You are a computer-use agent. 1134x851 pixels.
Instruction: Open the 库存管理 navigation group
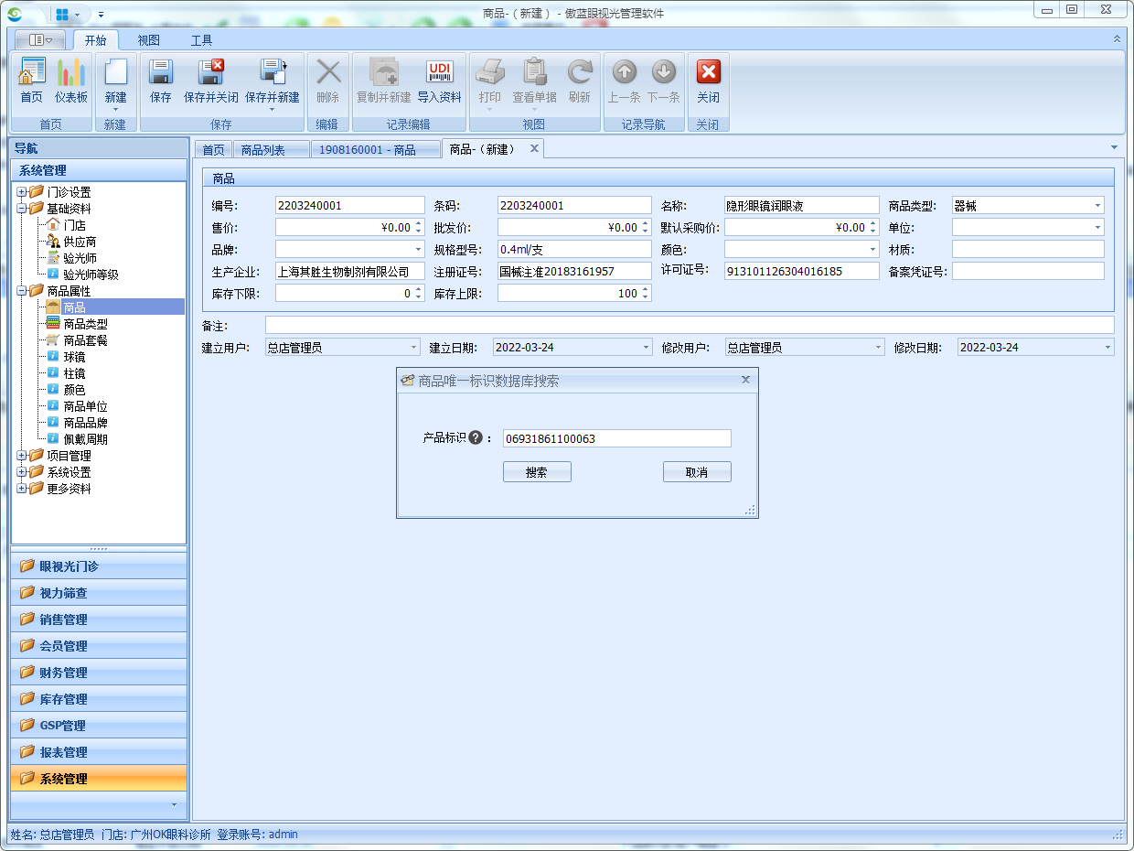click(99, 699)
